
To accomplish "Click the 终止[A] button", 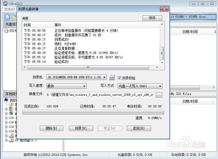I will pos(110,128).
